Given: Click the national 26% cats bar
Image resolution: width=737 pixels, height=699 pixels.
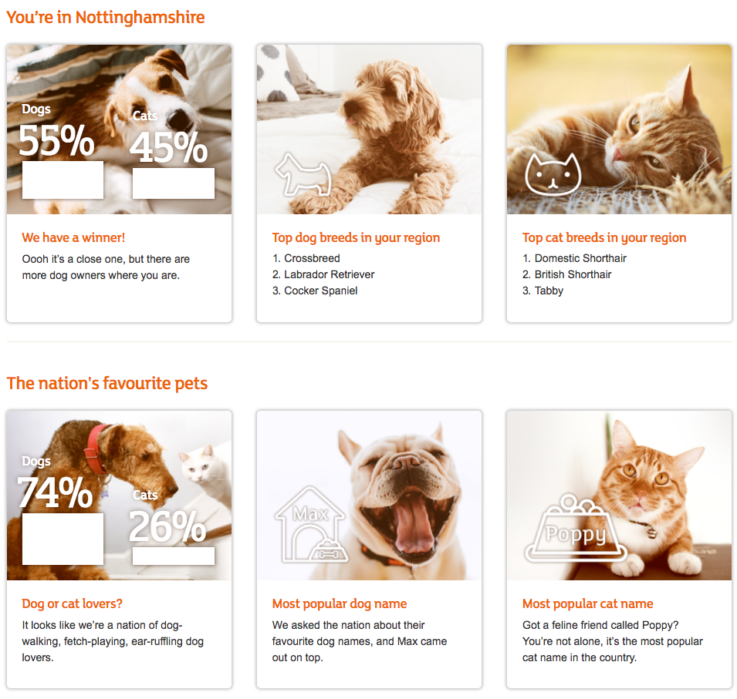Looking at the screenshot, I should pos(173,555).
